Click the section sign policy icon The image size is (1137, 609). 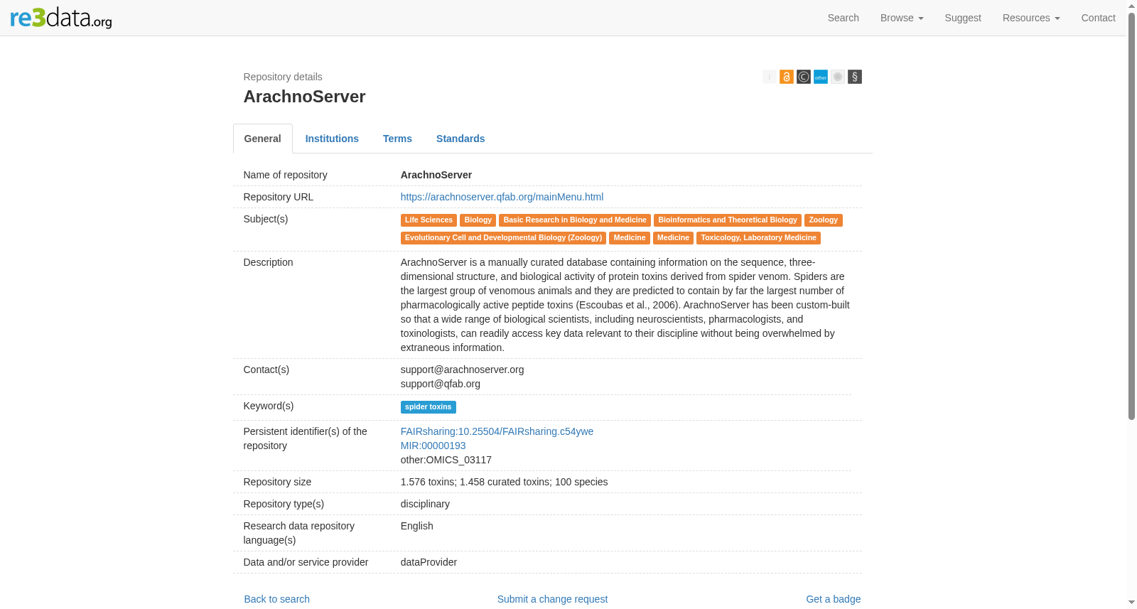point(855,77)
